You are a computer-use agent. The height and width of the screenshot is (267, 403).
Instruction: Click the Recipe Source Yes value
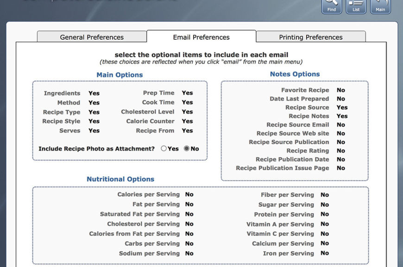[x=342, y=107]
